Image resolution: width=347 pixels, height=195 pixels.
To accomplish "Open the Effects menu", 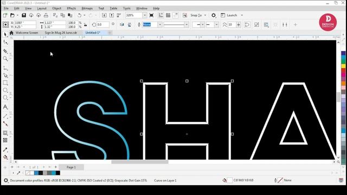I will [71, 8].
